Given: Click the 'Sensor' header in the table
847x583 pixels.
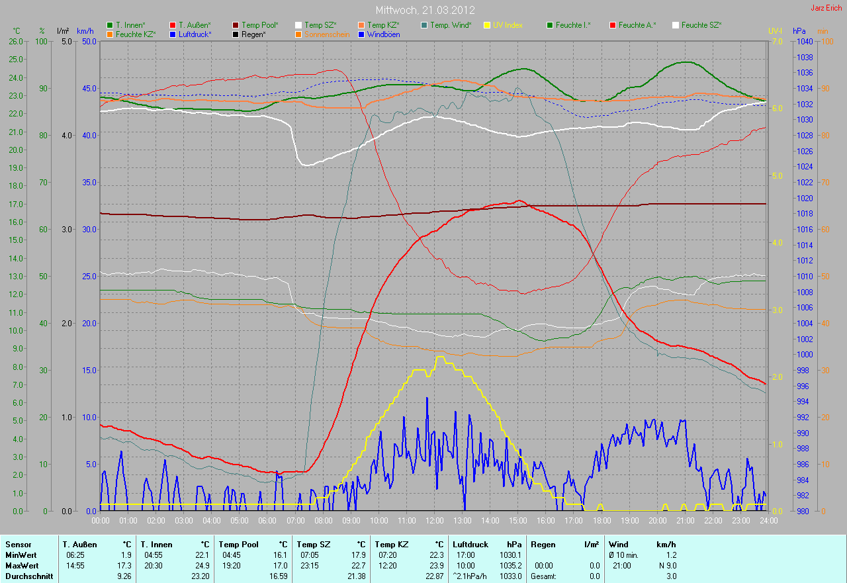Looking at the screenshot, I should point(18,545).
